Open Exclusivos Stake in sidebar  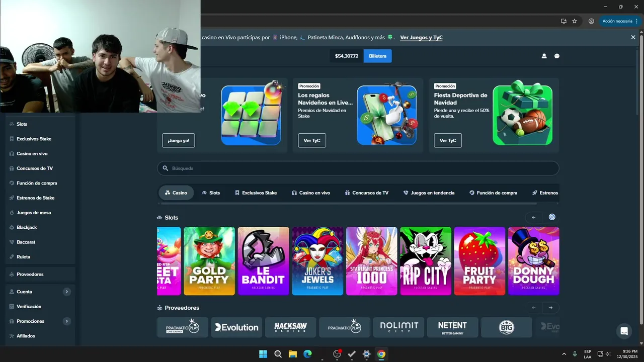40,139
